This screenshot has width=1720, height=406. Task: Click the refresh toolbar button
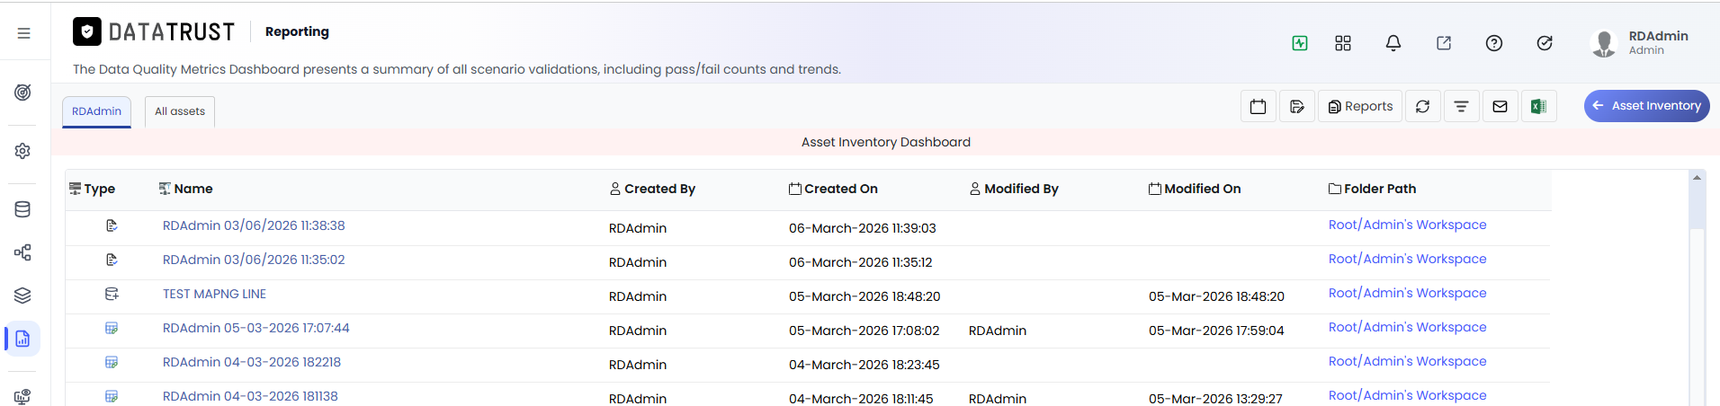(1422, 106)
